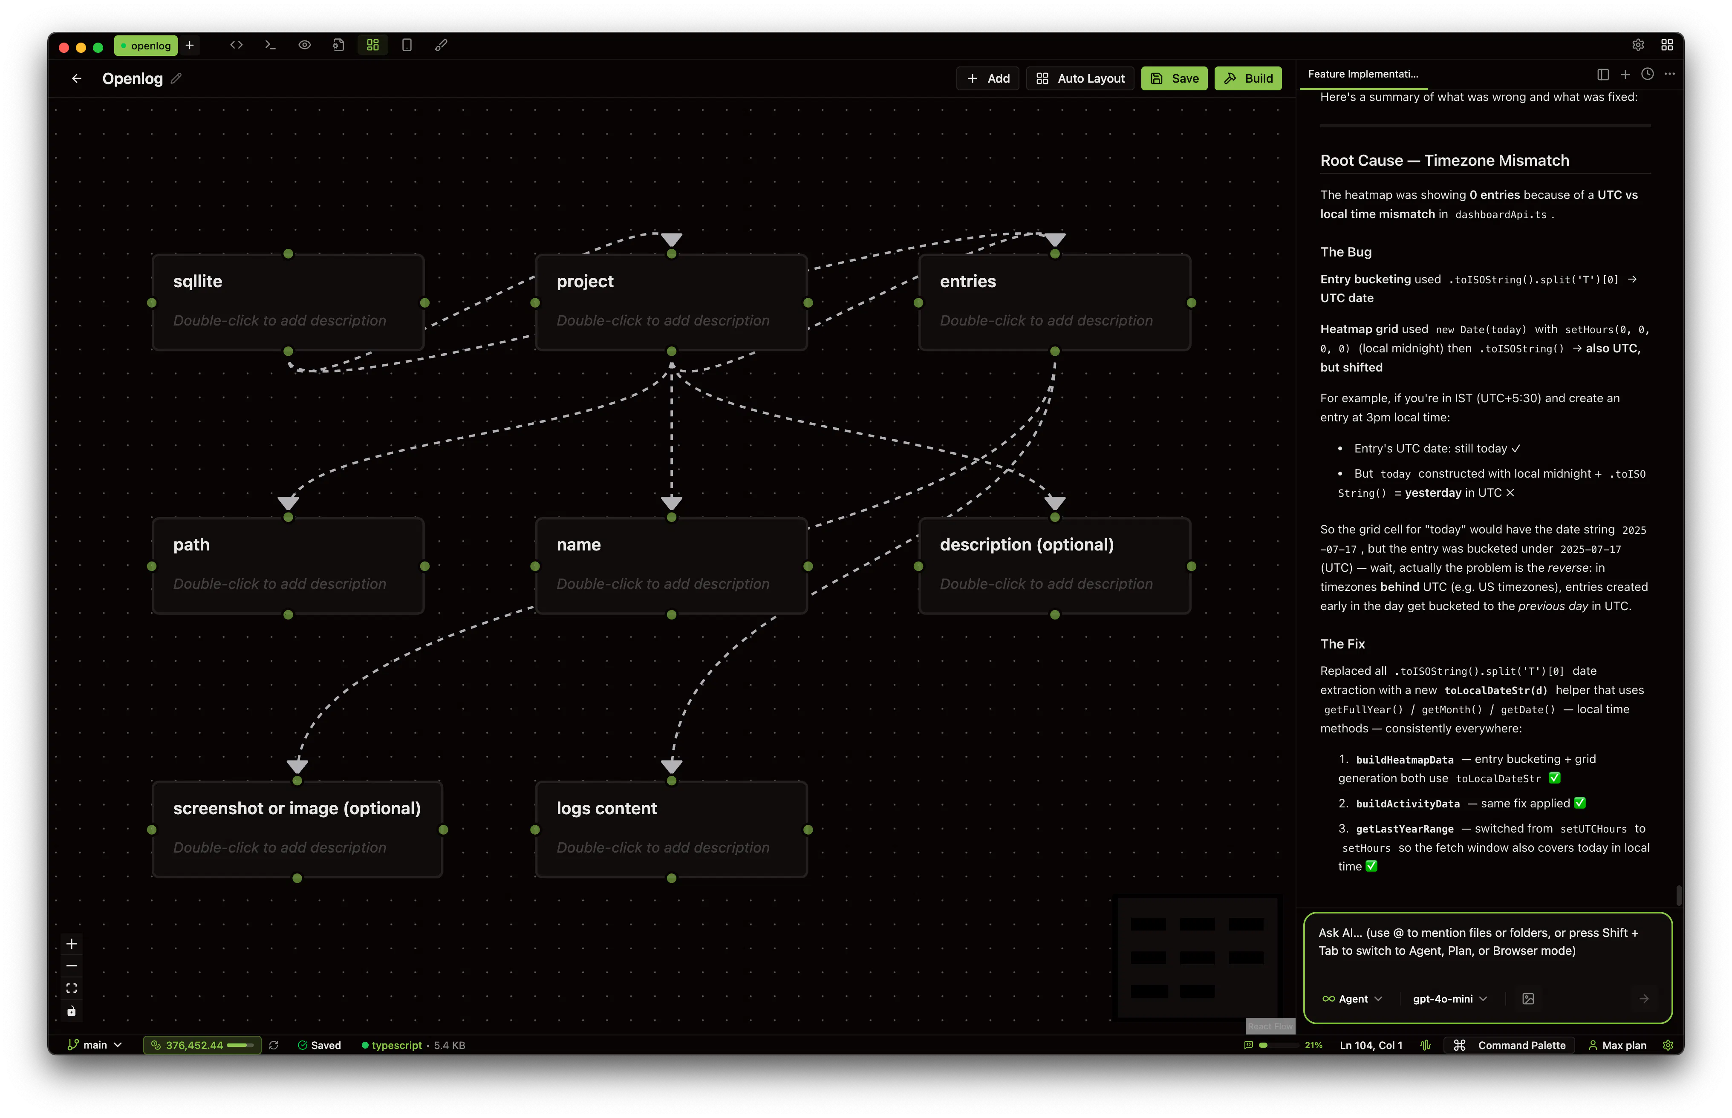Click the green Build button
Viewport: 1732px width, 1118px height.
pos(1247,78)
